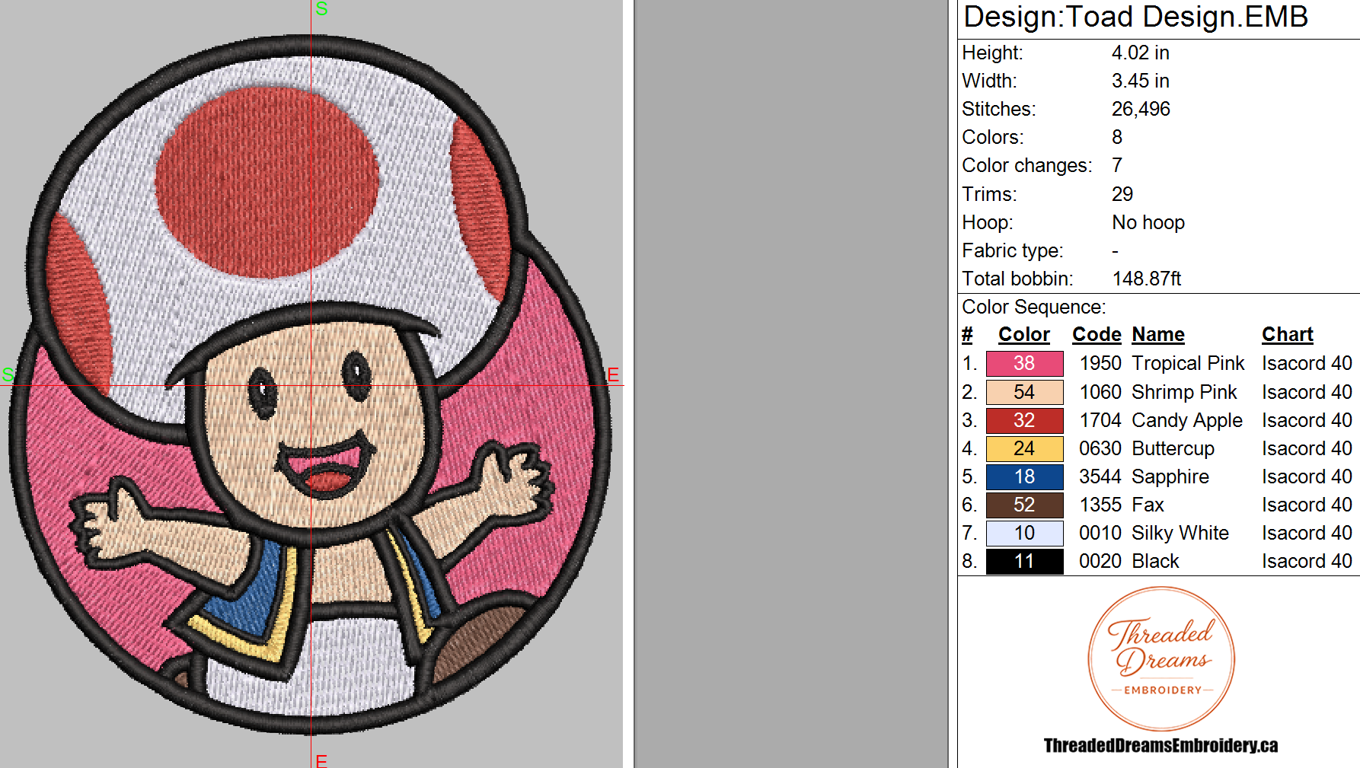Click the Total bobbin value 148.87ft
This screenshot has height=768, width=1360.
point(1147,279)
